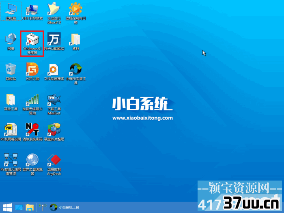Image resolution: width=284 pixels, height=213 pixels.
Task: Select the PE有线无线网络管理 icon
Action: coord(11,164)
